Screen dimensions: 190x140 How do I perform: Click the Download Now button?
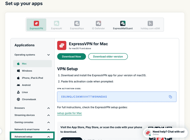tap(71, 56)
